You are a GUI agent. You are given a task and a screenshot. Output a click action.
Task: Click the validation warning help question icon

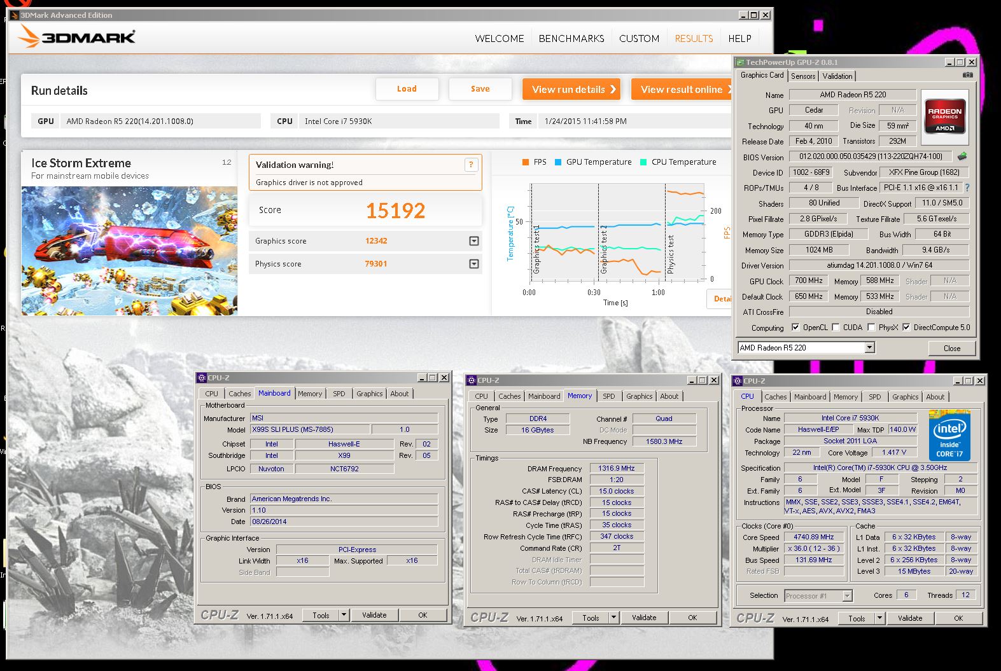tap(471, 165)
